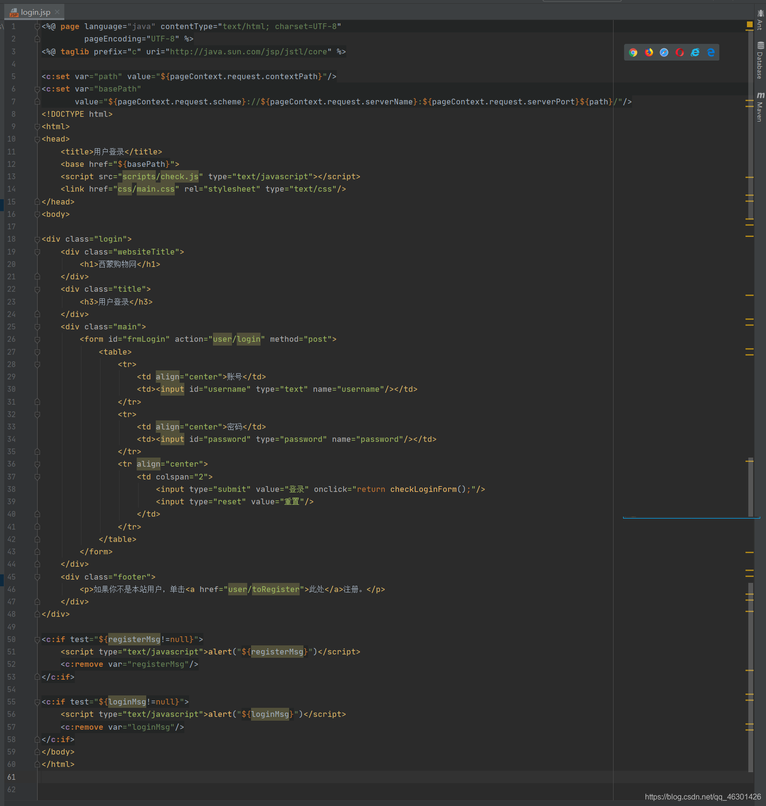Open the Maven tool window

click(760, 107)
